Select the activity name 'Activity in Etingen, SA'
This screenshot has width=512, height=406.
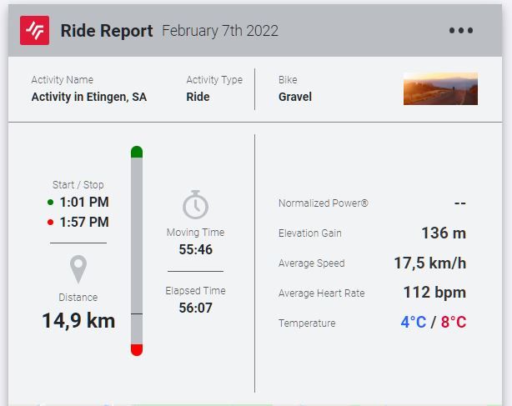click(88, 97)
